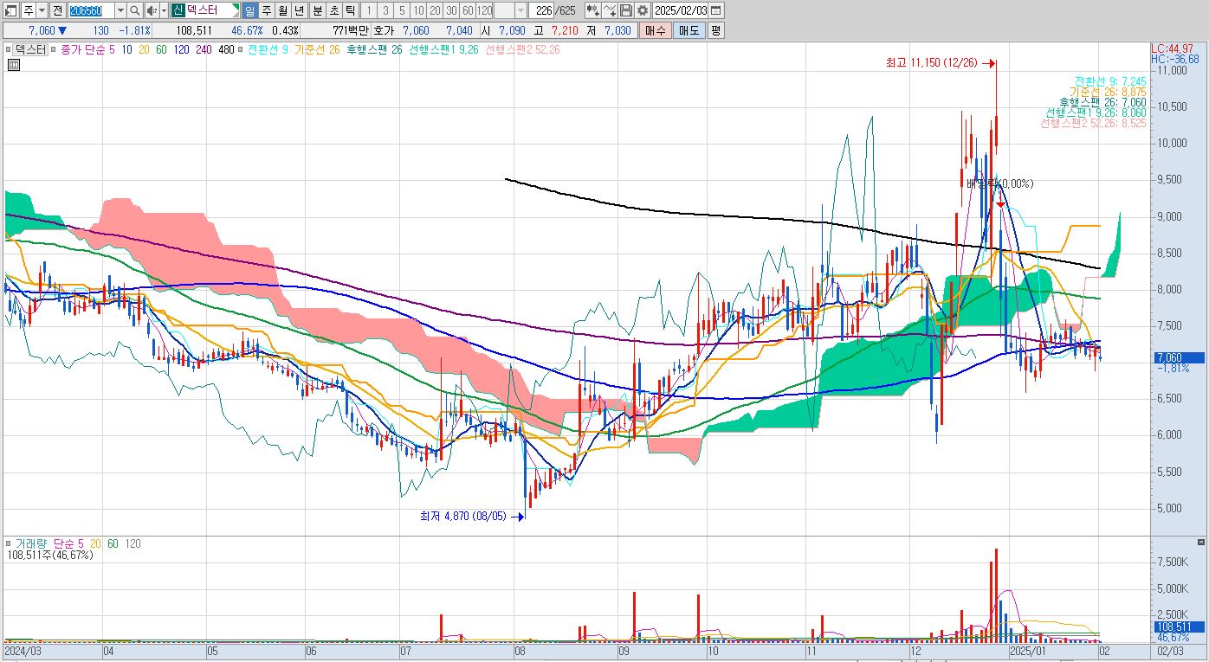Screen dimensions: 1209x662
Task: Click the speaker sound icon
Action: pos(152,10)
